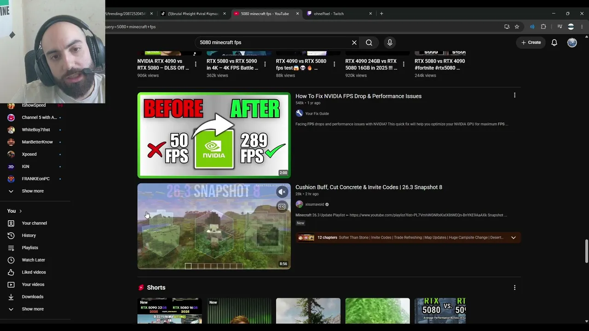The height and width of the screenshot is (331, 589).
Task: Bookmark this page with the star icon
Action: (x=517, y=27)
